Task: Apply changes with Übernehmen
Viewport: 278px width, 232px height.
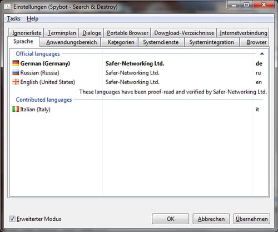Action: [252, 219]
